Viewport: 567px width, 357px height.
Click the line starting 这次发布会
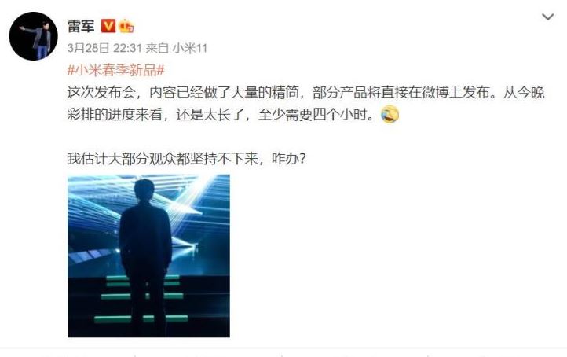click(x=306, y=93)
